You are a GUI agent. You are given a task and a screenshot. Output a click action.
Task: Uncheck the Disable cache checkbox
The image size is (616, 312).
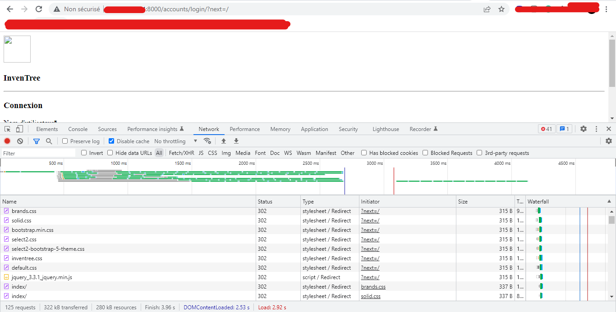click(x=111, y=141)
